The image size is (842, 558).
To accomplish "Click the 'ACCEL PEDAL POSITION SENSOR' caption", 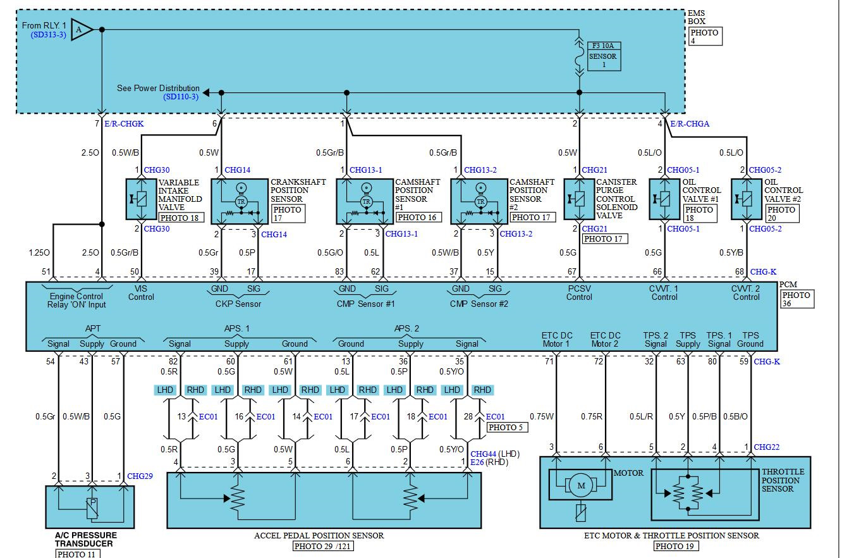I will (x=319, y=536).
